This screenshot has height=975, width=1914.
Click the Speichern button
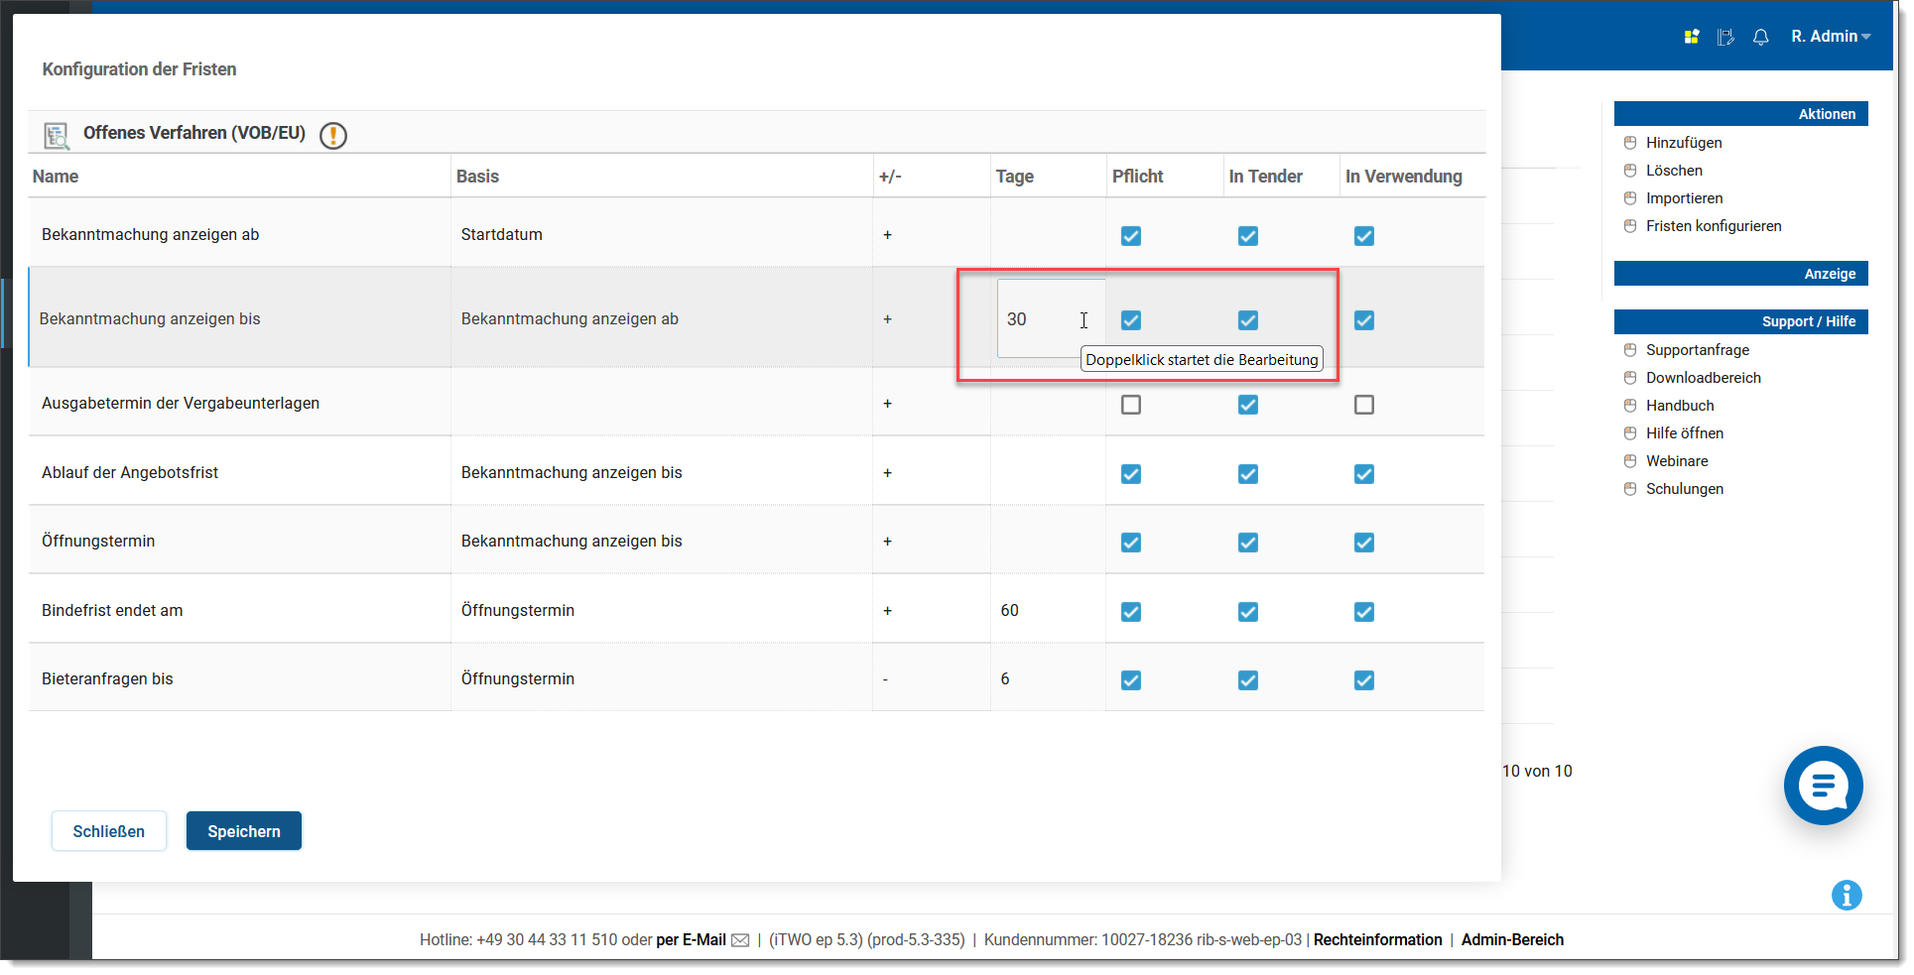click(244, 831)
